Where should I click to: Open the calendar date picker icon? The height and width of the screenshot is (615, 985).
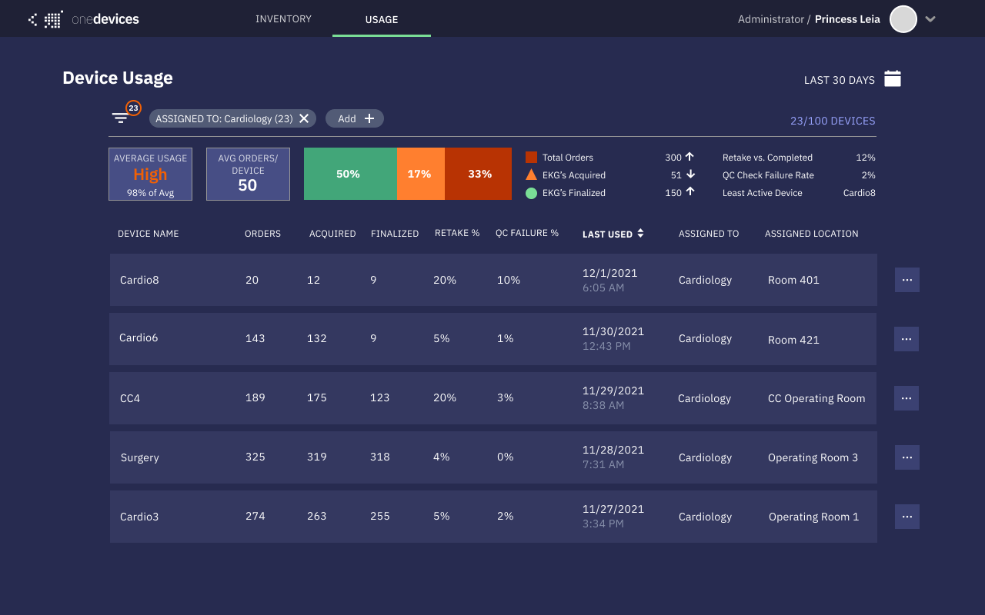point(892,79)
